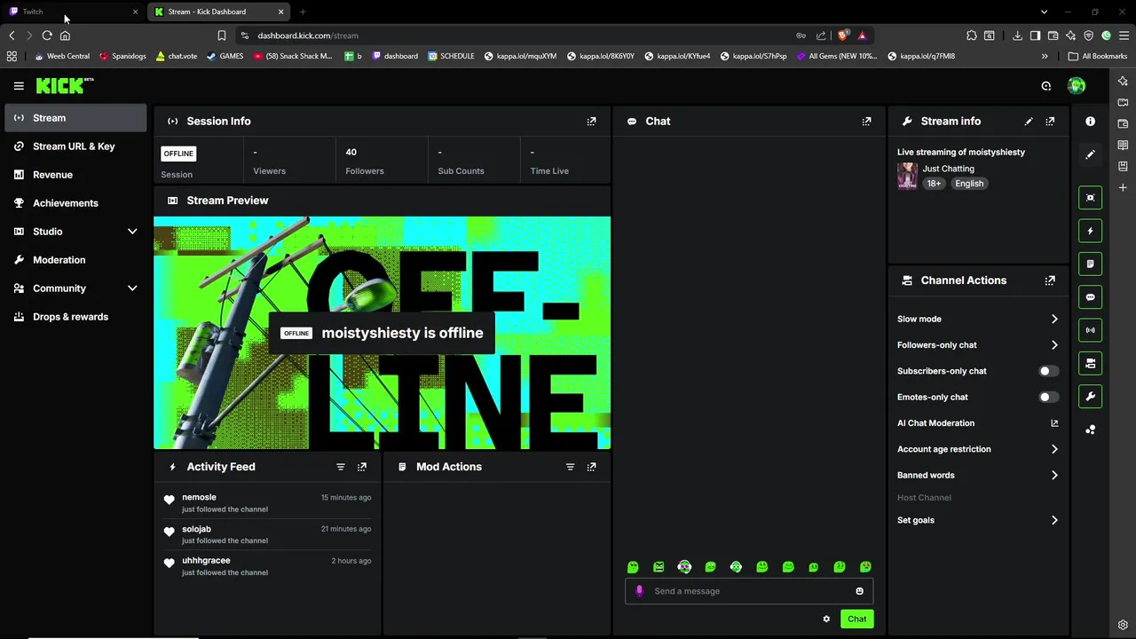Open uhhhgracee's profile from Activity Feed
This screenshot has height=639, width=1136.
(206, 561)
